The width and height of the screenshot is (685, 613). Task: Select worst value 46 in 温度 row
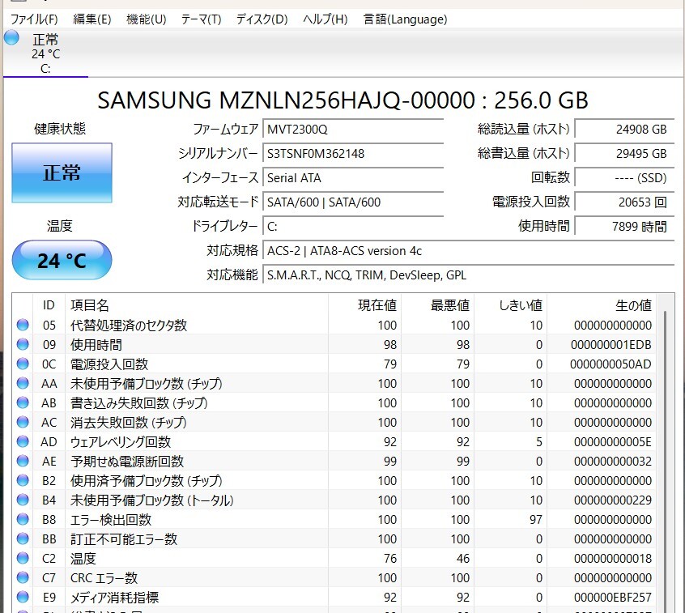tap(462, 559)
